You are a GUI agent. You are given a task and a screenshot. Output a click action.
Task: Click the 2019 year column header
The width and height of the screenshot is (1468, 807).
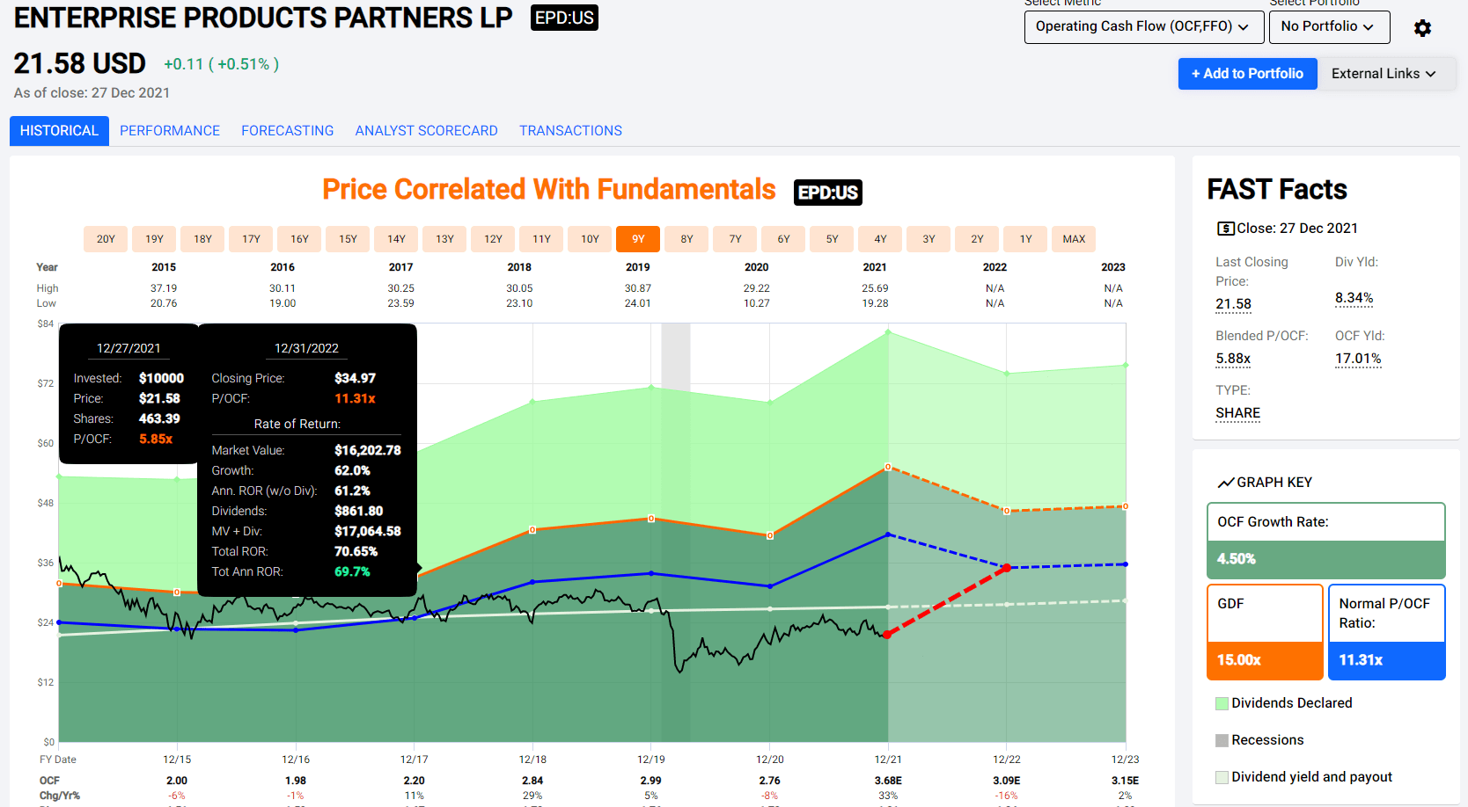pyautogui.click(x=638, y=267)
